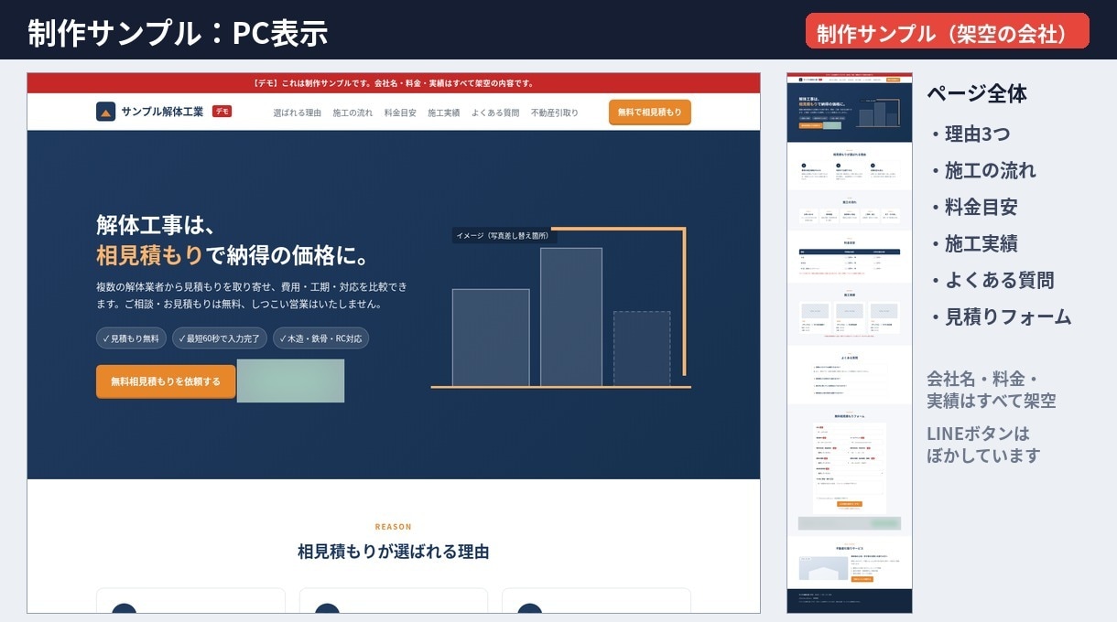Screen dimensions: 1117x622
Task: Click the 不動産引取り nav item
Action: point(555,113)
